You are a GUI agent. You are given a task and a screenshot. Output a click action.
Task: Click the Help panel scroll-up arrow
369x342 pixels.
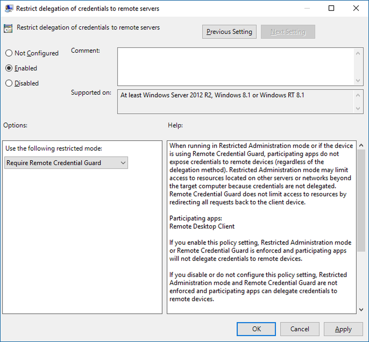click(x=361, y=145)
